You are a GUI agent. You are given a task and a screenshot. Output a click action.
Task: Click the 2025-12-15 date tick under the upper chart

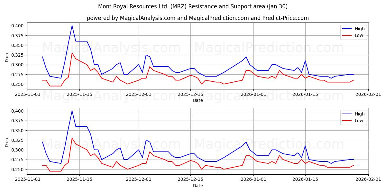coord(190,94)
